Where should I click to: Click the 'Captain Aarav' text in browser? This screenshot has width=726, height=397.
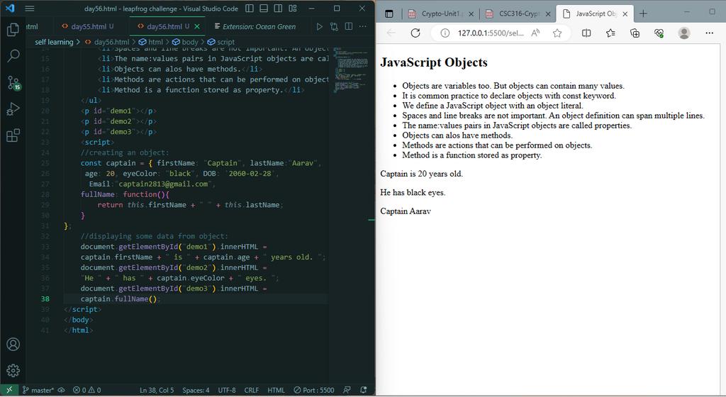coord(406,211)
